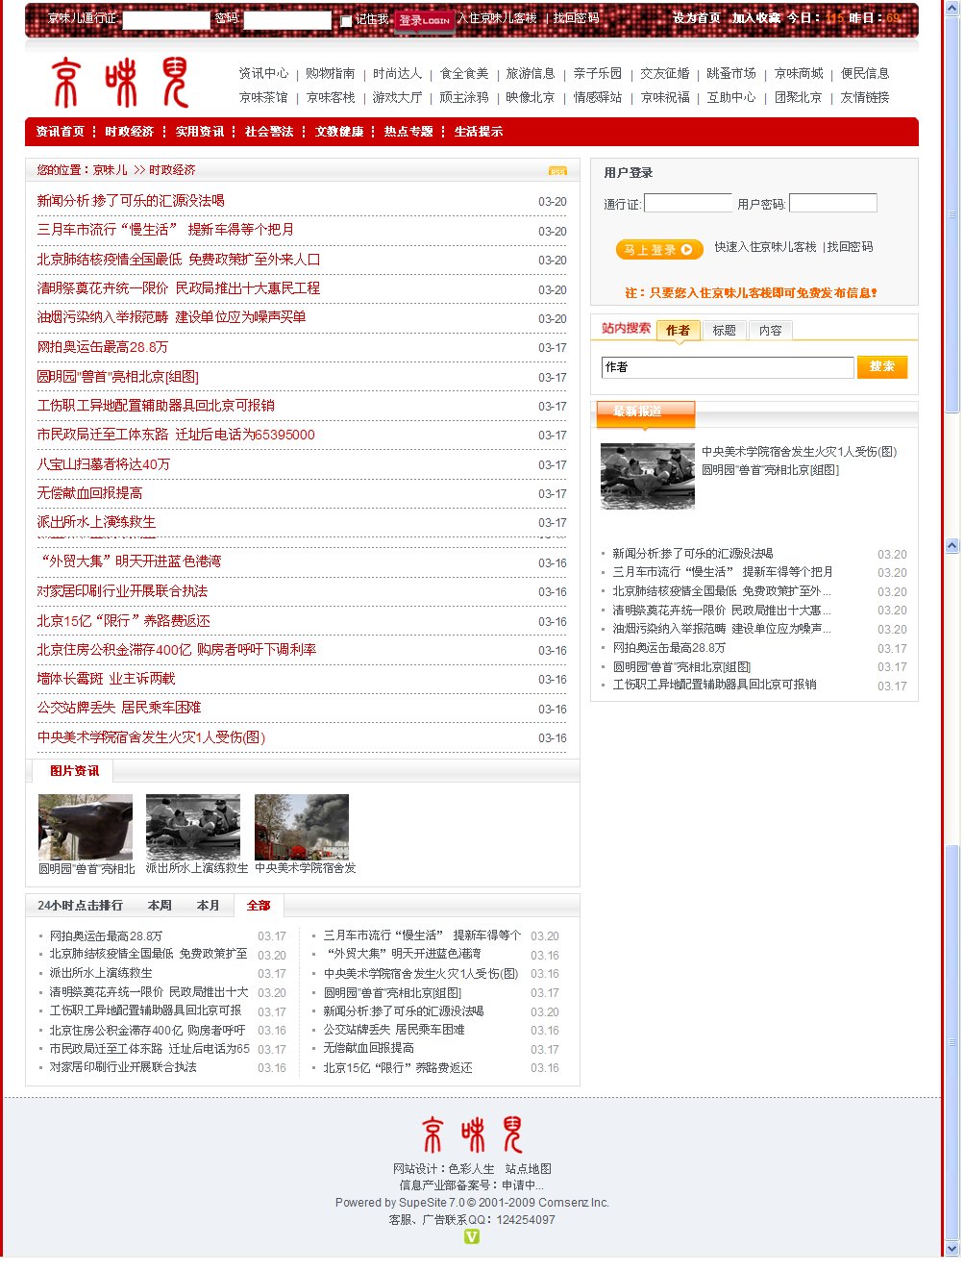Focus the 用户密码 field in the login panel
The image size is (964, 1272).
[833, 203]
